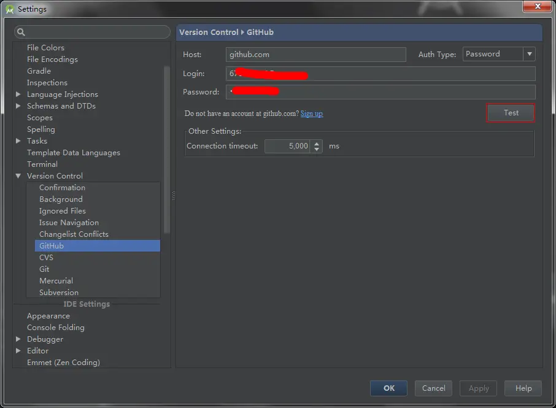Increase connection timeout with up arrow
Screen dimensions: 556x408
point(317,143)
